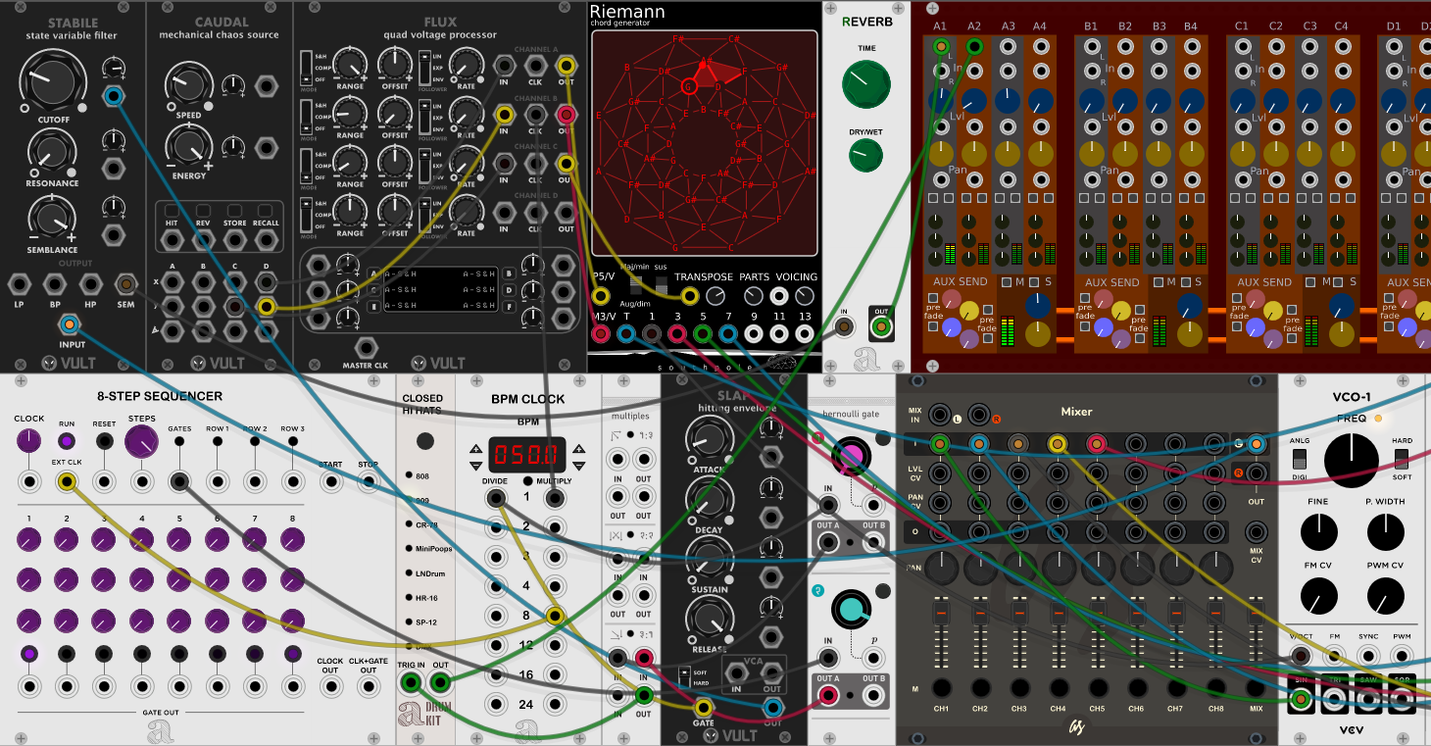
Task: Click the VCO-1 SYNC input jack
Action: [1368, 655]
